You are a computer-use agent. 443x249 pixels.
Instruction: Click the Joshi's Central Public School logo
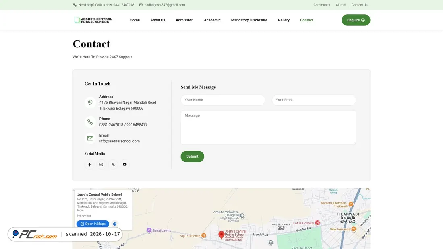tap(93, 20)
